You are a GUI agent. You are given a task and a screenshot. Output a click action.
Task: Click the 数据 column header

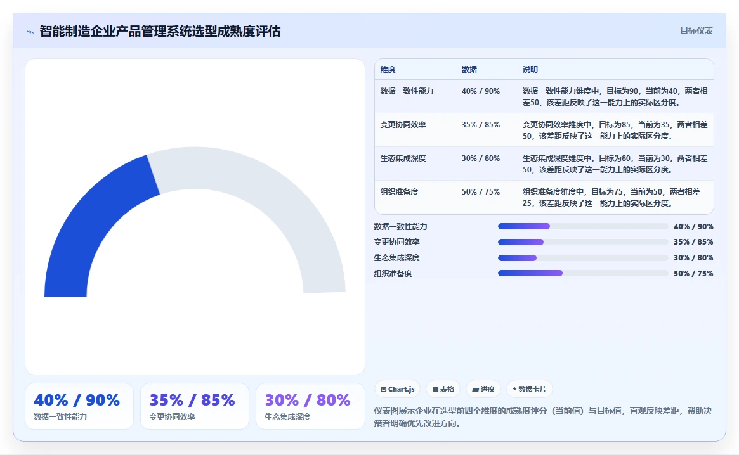pyautogui.click(x=469, y=69)
